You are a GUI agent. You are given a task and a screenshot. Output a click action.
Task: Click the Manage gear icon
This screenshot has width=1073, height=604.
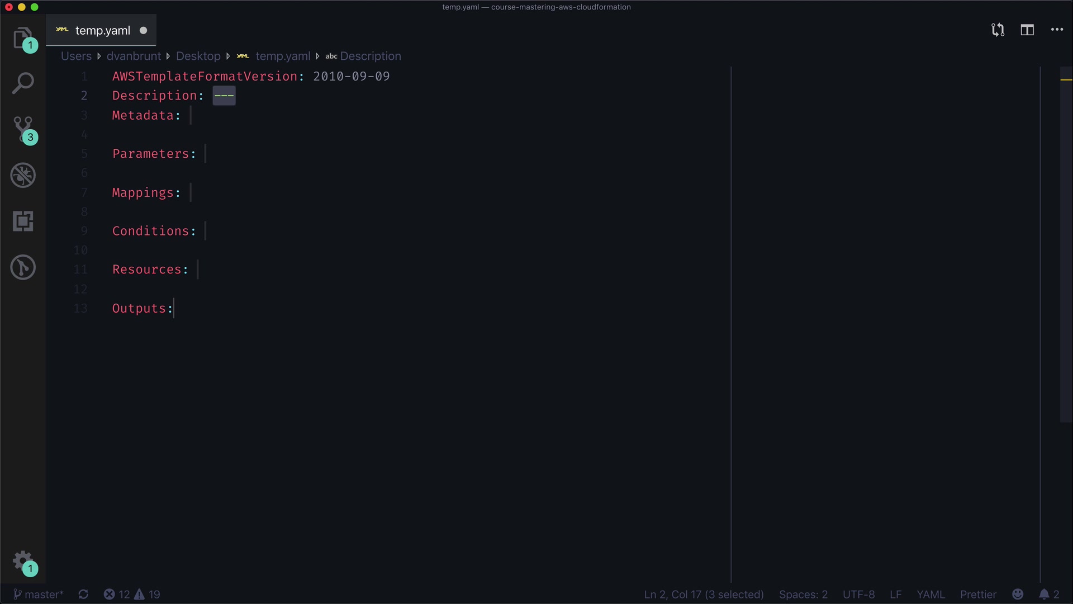pos(23,560)
